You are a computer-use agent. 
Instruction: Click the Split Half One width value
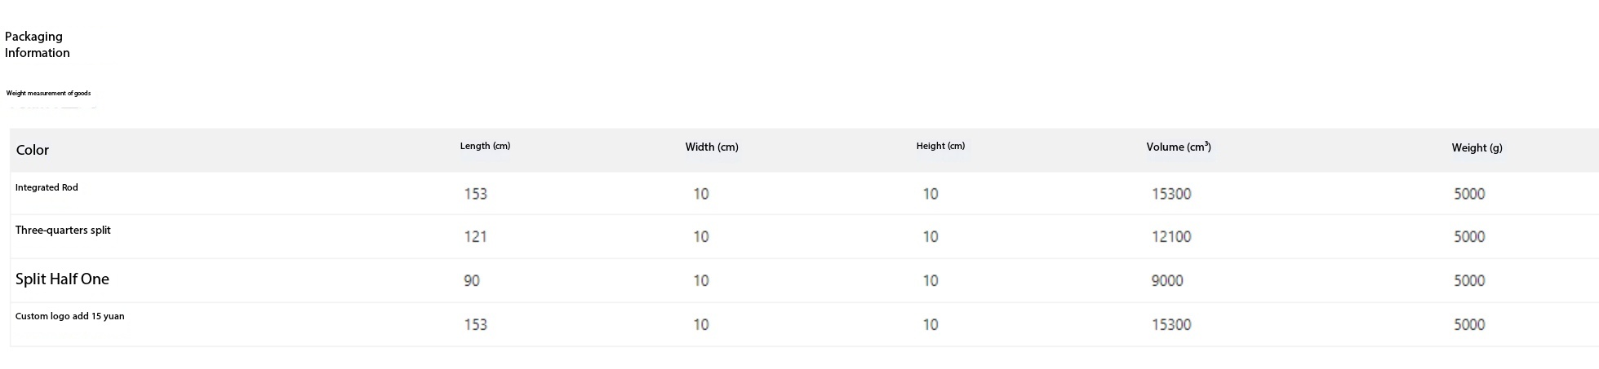701,281
